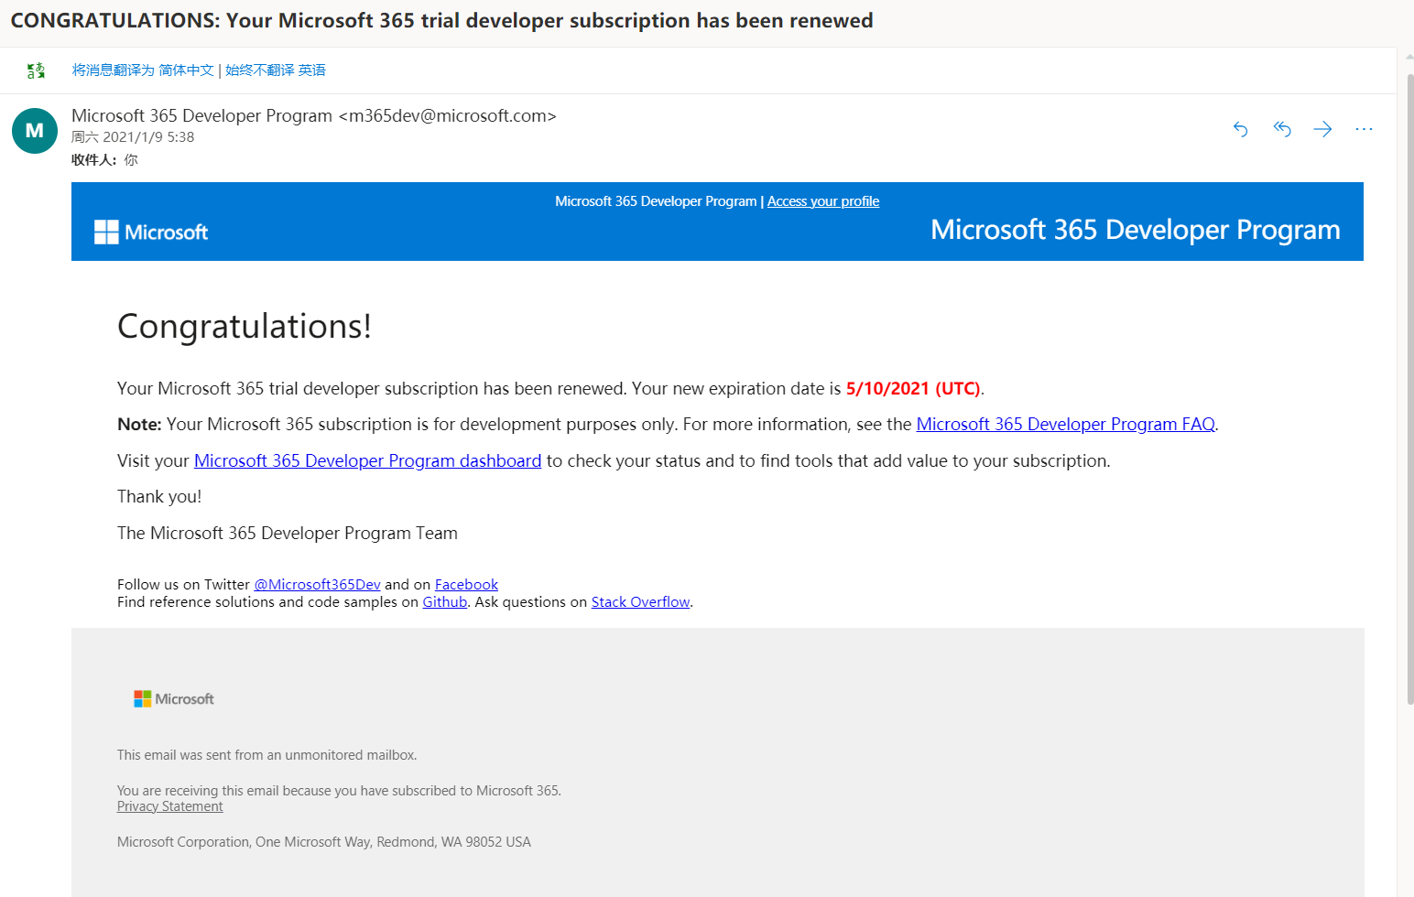
Task: Open Microsoft 365 Developer Program FAQ link
Action: pos(1066,424)
